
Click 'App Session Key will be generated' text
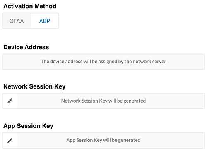[x=103, y=140]
